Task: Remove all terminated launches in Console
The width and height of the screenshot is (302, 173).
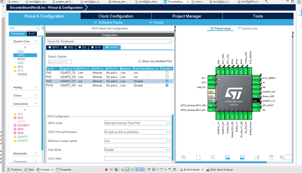Action: (x=116, y=170)
